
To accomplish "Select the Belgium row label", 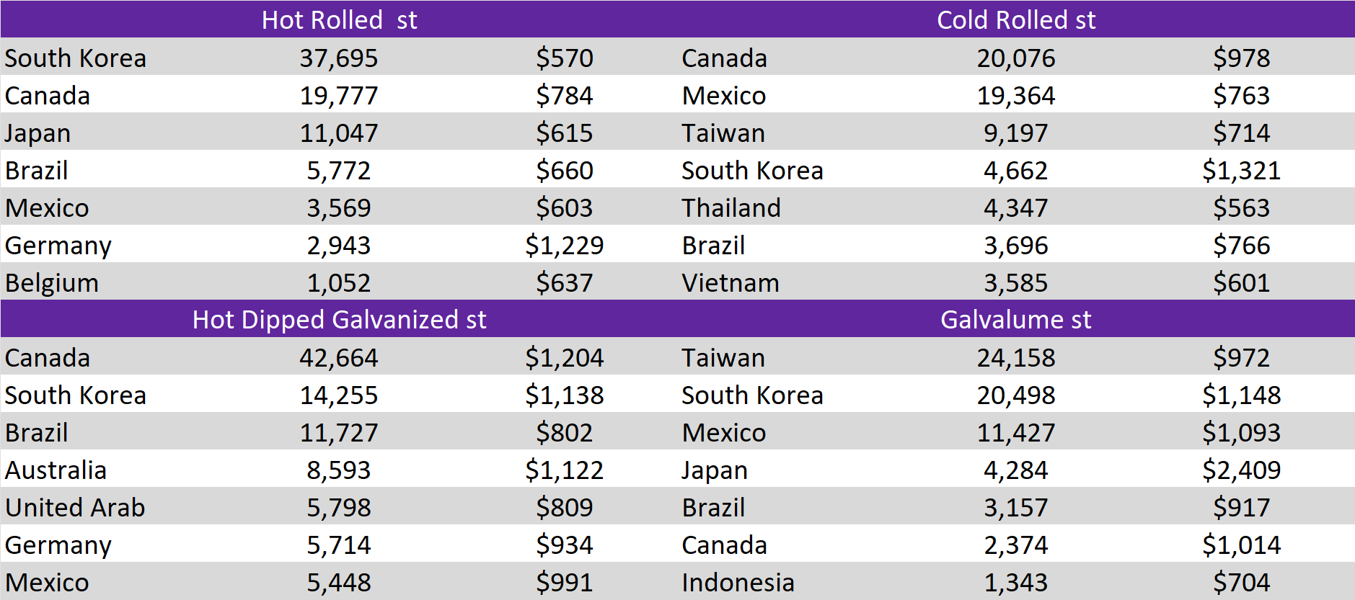I will click(x=52, y=282).
